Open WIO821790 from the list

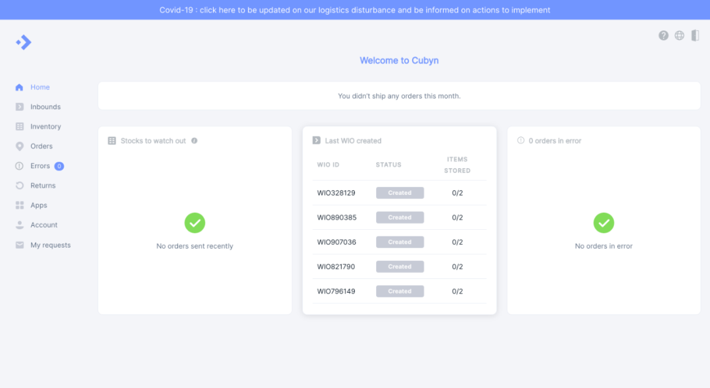[336, 267]
